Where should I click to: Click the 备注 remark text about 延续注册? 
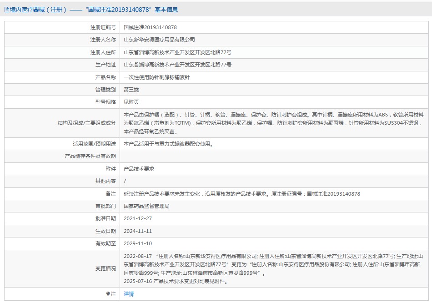tap(241, 194)
